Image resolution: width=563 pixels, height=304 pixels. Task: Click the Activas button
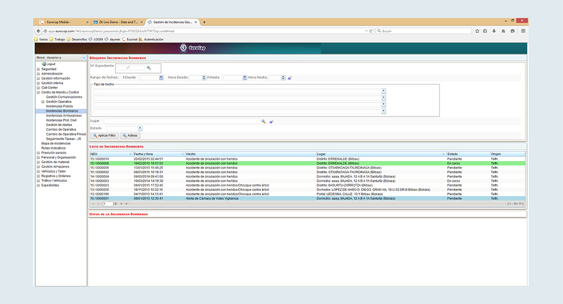[x=129, y=136]
